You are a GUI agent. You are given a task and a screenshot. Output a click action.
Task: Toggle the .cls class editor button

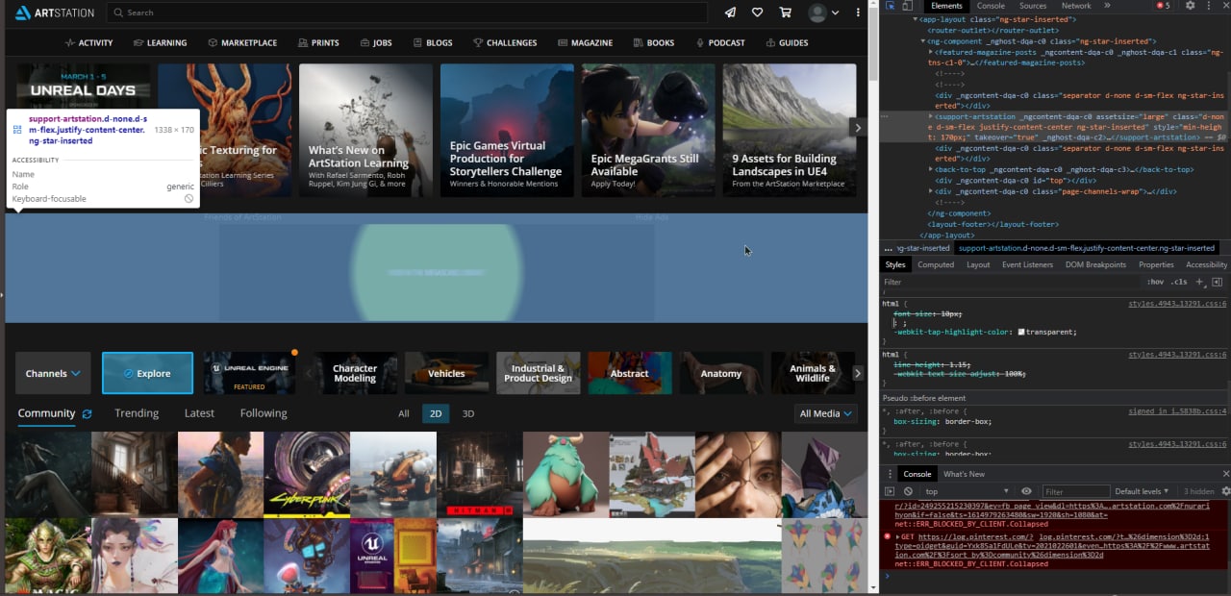[x=1179, y=282]
